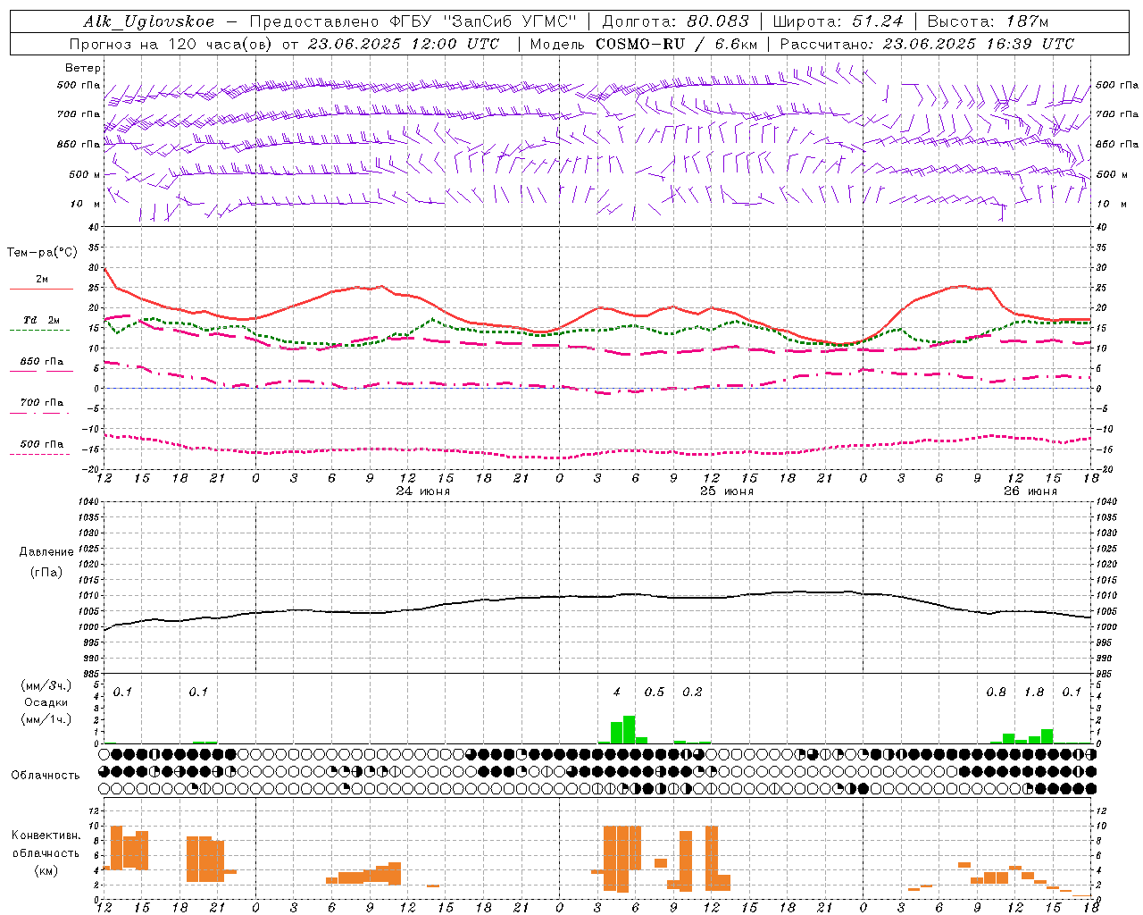Click the 700 гПа temperature legend entry
1143x915 pixels.
point(41,403)
